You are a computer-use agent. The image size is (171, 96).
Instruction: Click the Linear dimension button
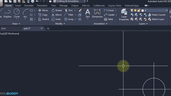coord(109,10)
